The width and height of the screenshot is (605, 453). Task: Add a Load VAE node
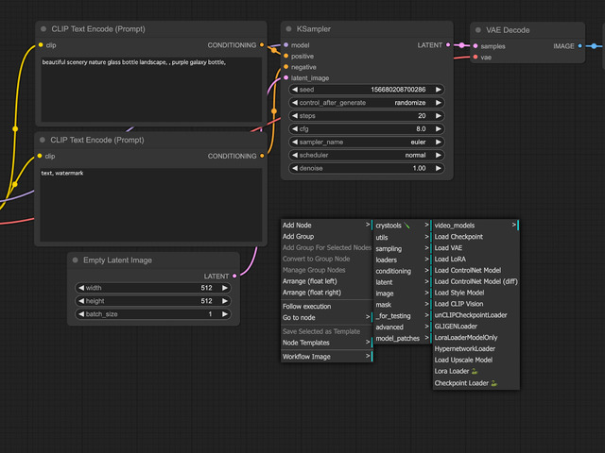(475, 247)
